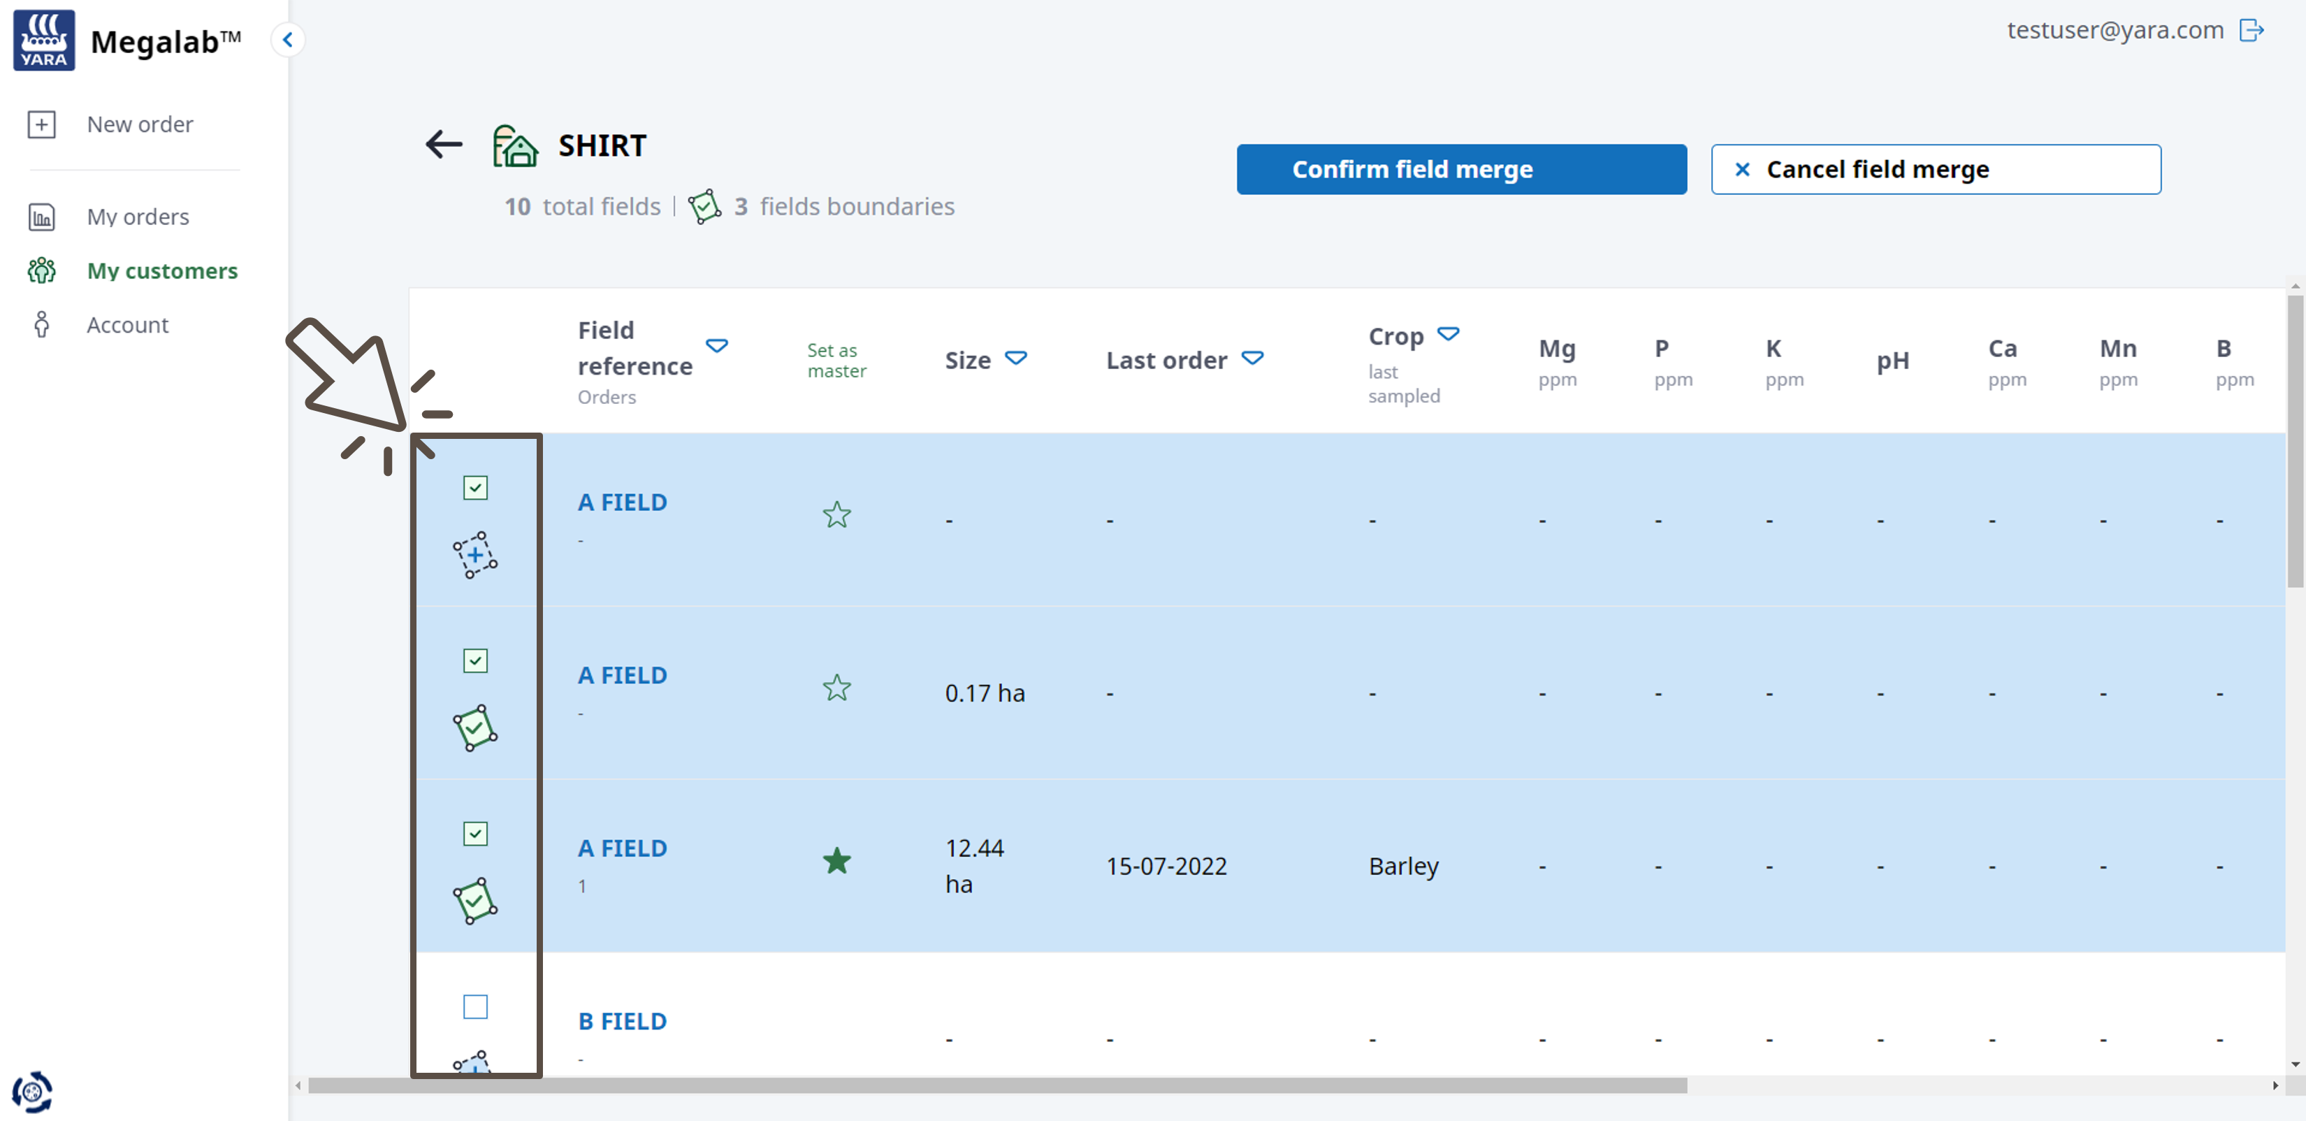The width and height of the screenshot is (2306, 1121).
Task: Set first A FIELD row as master star
Action: click(x=836, y=515)
